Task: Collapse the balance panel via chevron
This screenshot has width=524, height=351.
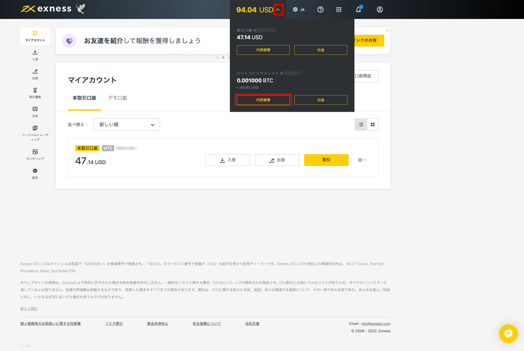Action: point(278,10)
